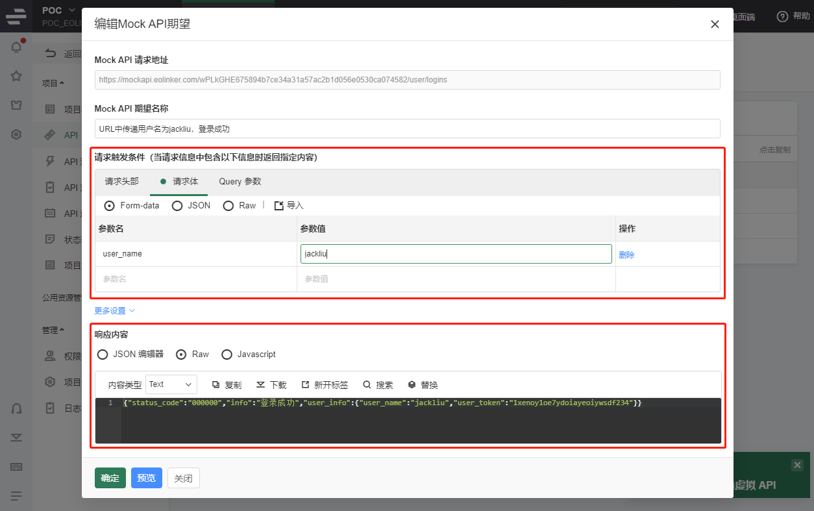Switch to the Query 参数 tab
814x511 pixels.
239,182
